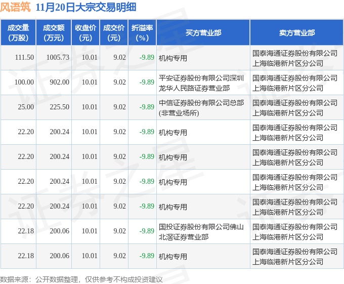Select the 成交额(万元) column header
The image size is (344, 284).
(x=54, y=33)
